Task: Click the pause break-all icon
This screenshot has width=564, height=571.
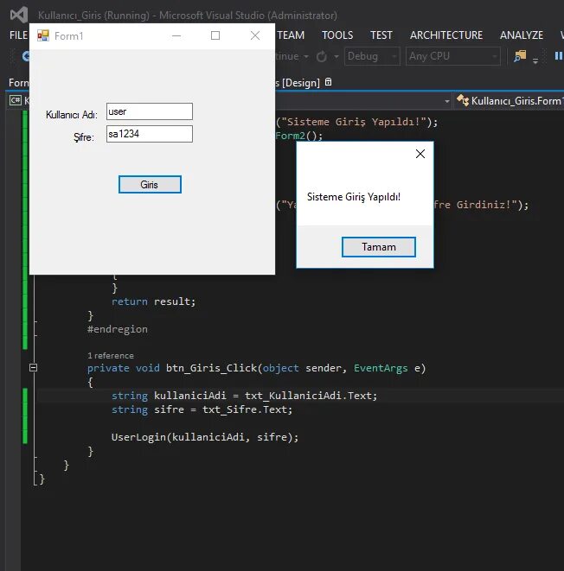Action: point(558,56)
